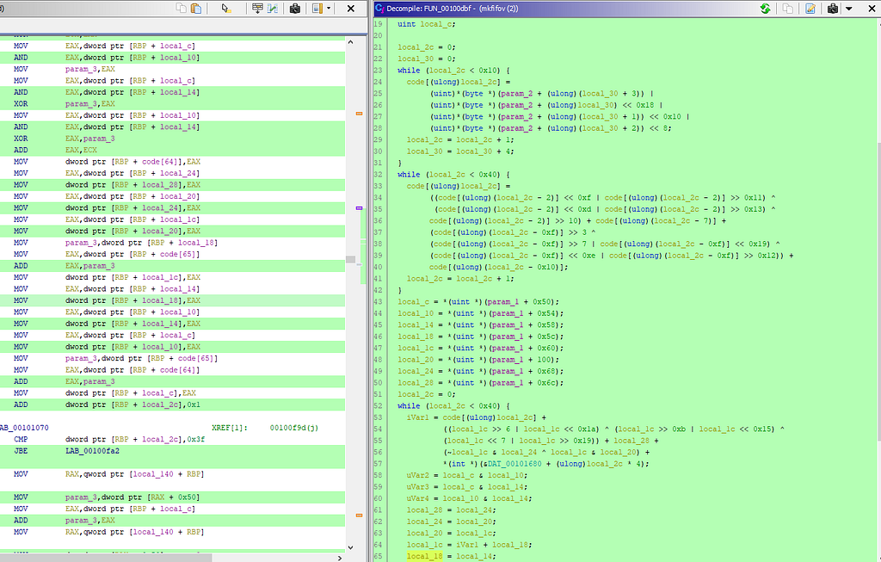Click the notepad export icon in Decompile toolbar
This screenshot has width=881, height=562.
point(810,9)
